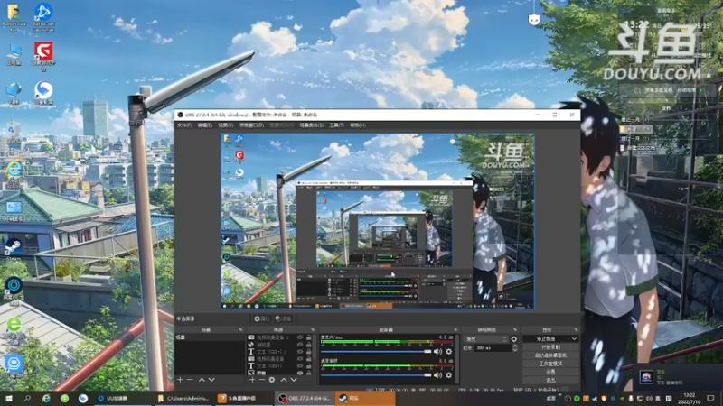723x406 pixels.
Task: Move source up in Sources dock
Action: (x=284, y=380)
